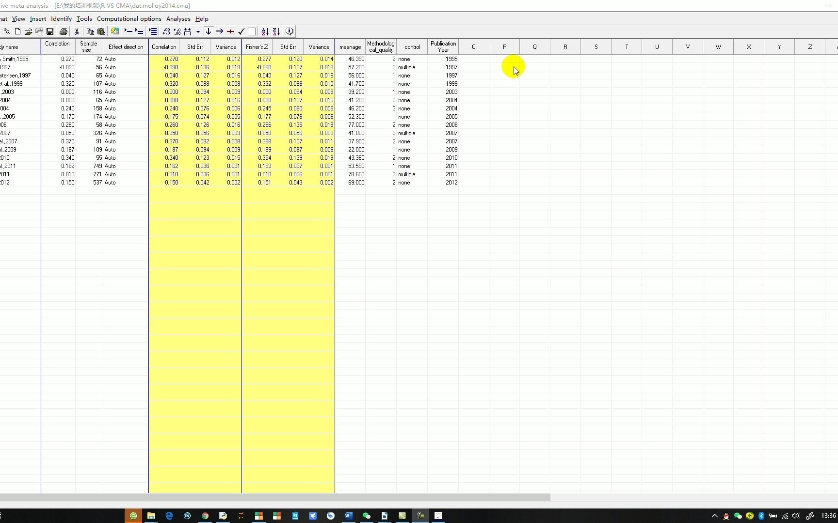The height and width of the screenshot is (523, 838).
Task: Print the spreadsheet
Action: pyautogui.click(x=63, y=31)
